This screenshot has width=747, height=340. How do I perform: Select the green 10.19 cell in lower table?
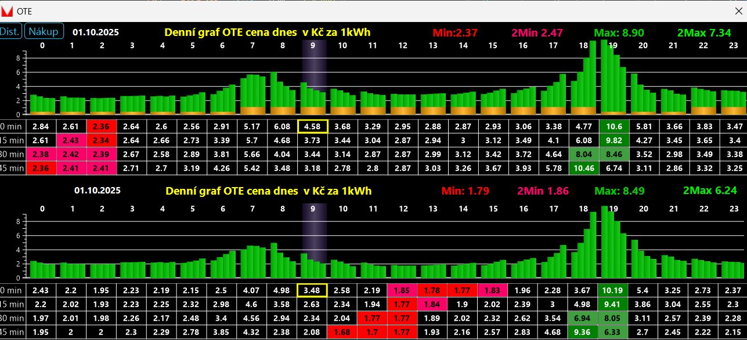point(614,290)
